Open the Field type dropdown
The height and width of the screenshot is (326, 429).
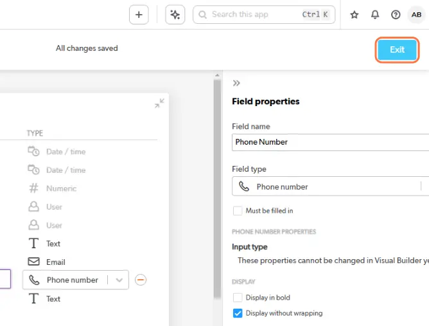tap(328, 186)
